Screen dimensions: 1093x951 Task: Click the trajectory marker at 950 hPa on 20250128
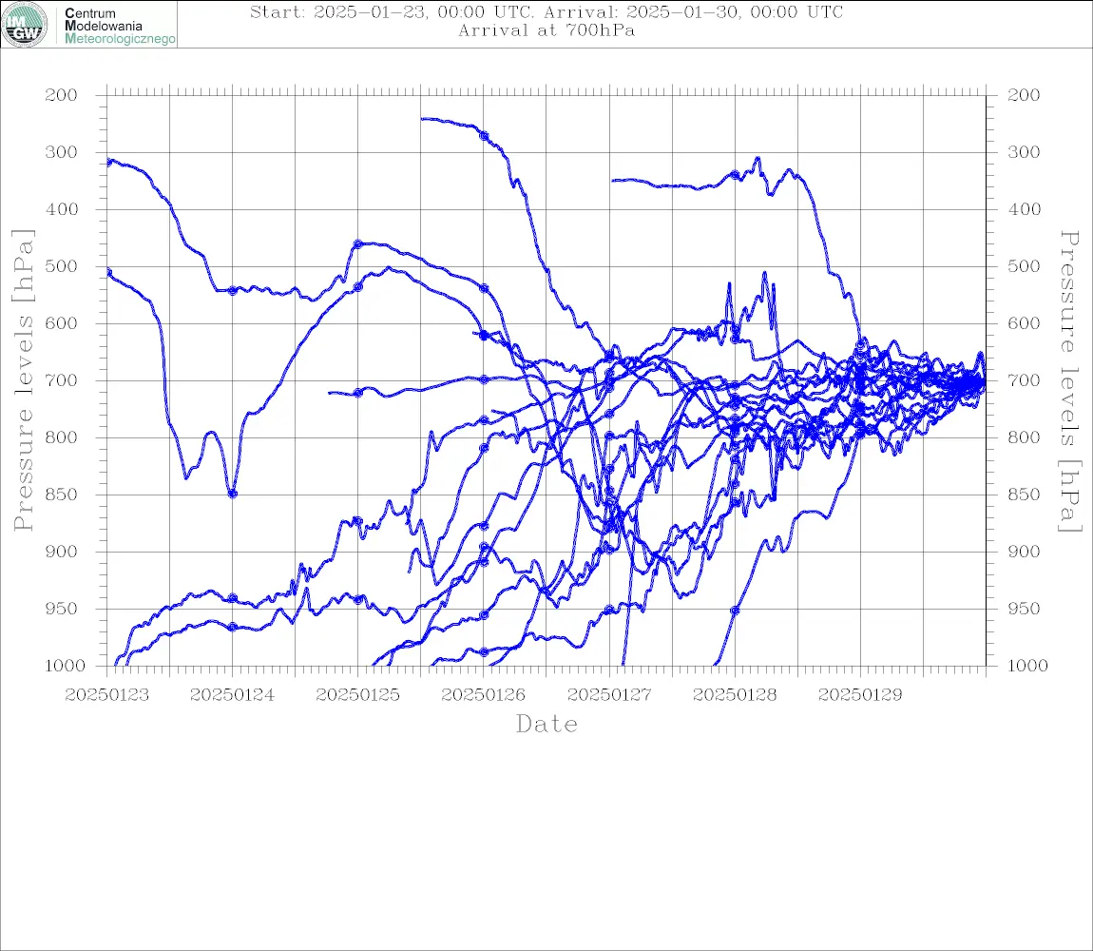coord(735,611)
